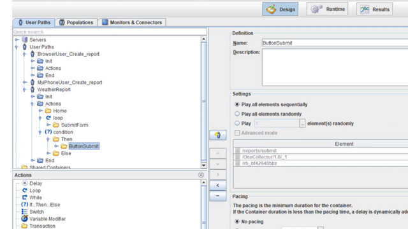Select the If...Then...Else action icon
Screen dimensions: 408x229
[x=25, y=204]
